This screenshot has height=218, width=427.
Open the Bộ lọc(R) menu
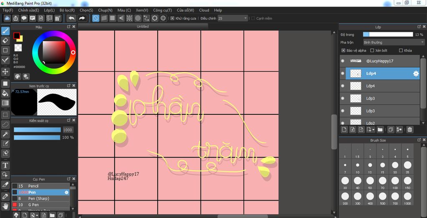pos(67,10)
